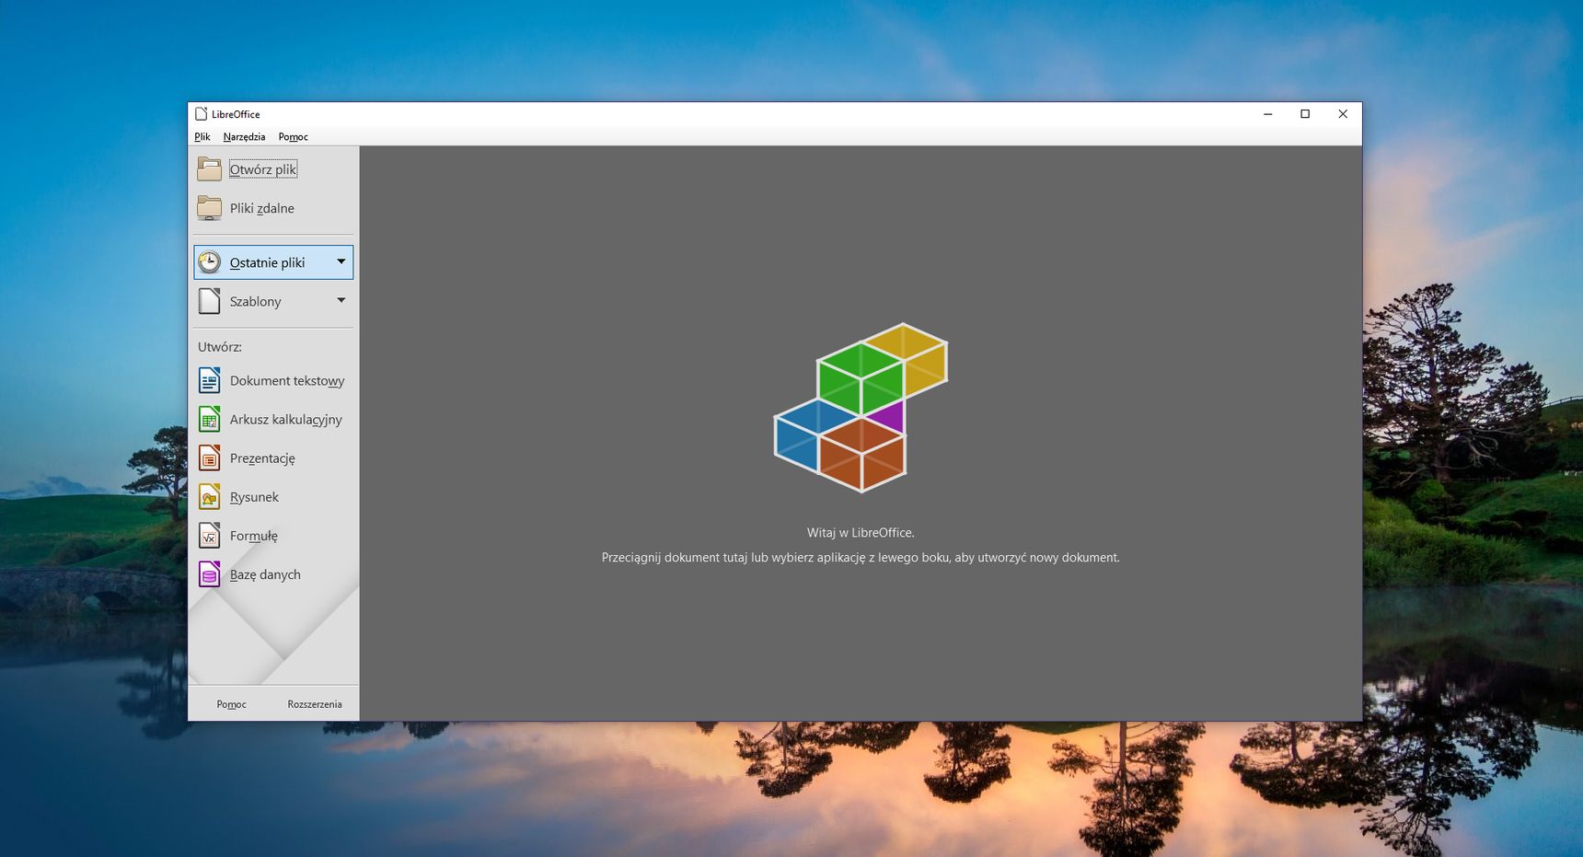Click the Pomoc button at sidebar bottom
This screenshot has width=1583, height=857.
[231, 704]
